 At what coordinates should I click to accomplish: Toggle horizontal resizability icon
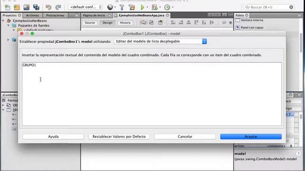coord(224,22)
